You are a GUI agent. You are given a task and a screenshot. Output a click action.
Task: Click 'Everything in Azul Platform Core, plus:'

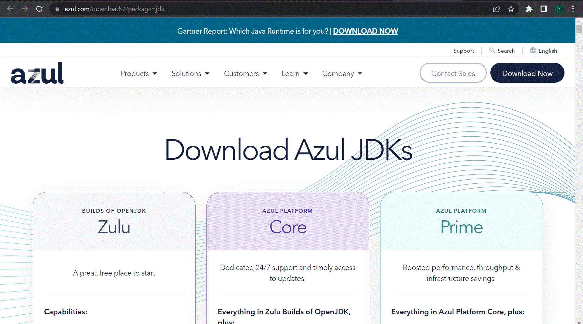[x=458, y=312]
